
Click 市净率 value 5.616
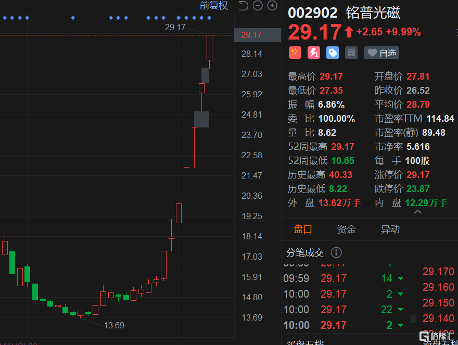pos(418,147)
